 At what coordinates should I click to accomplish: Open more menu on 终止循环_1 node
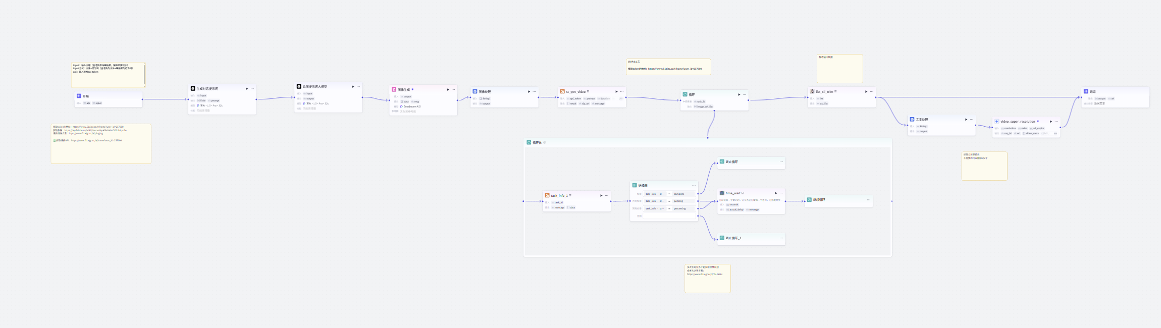781,238
